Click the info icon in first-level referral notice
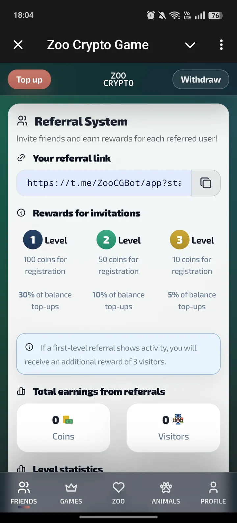Screen dimensions: 237x523 click(29, 347)
